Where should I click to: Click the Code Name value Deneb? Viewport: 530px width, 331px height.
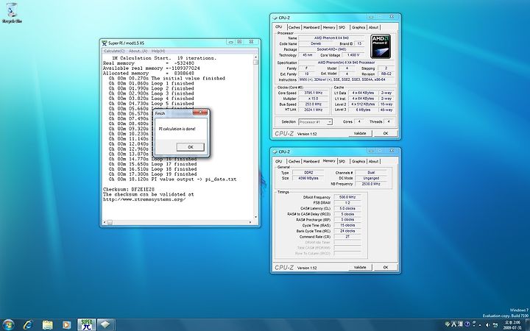point(316,43)
